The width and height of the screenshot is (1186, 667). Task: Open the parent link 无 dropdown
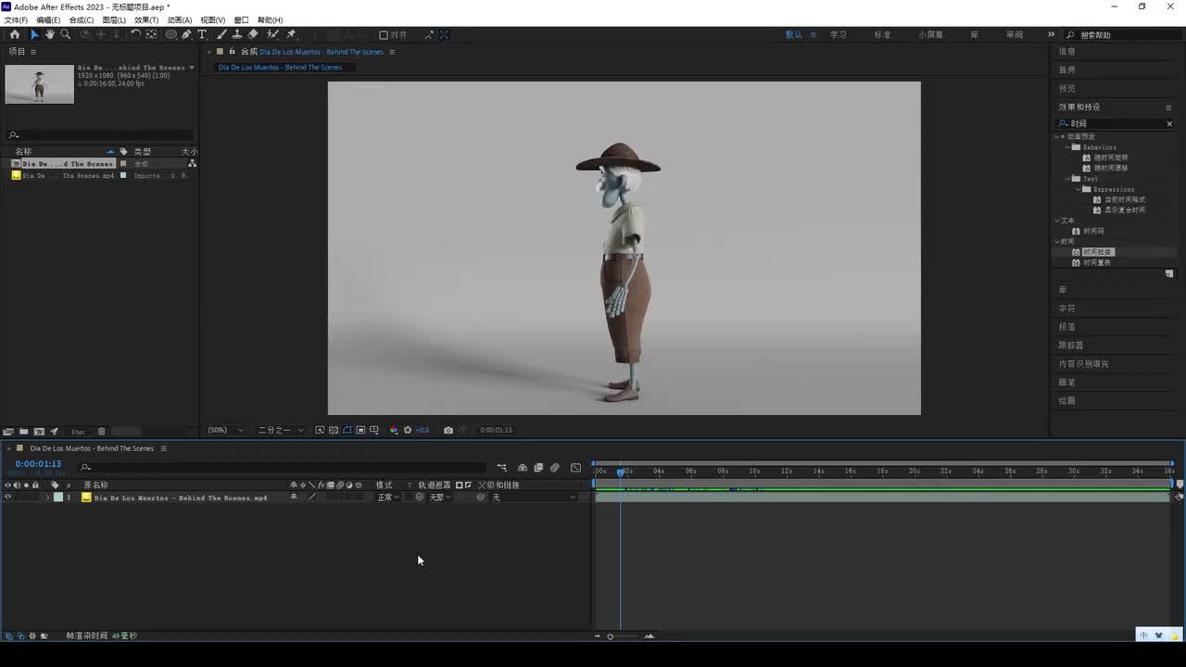point(533,497)
